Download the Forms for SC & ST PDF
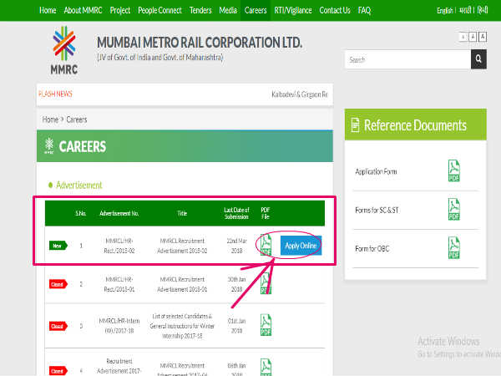Screen dimensions: 501x376 pyautogui.click(x=454, y=210)
